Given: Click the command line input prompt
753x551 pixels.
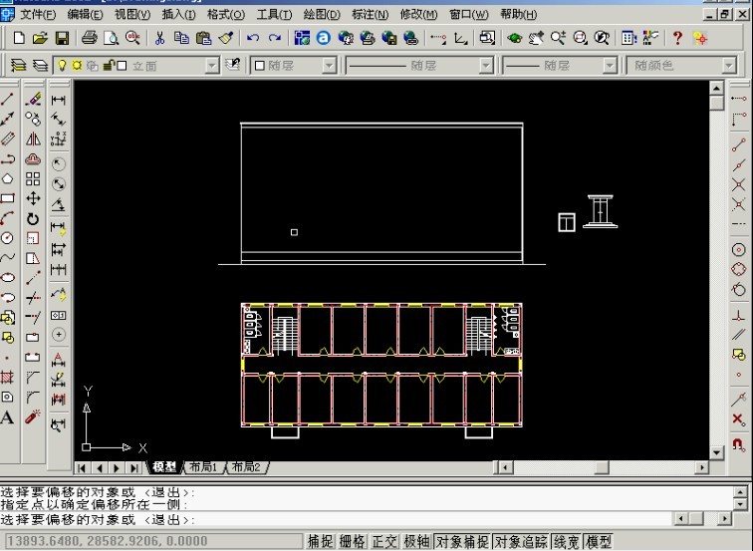Looking at the screenshot, I should point(337,519).
